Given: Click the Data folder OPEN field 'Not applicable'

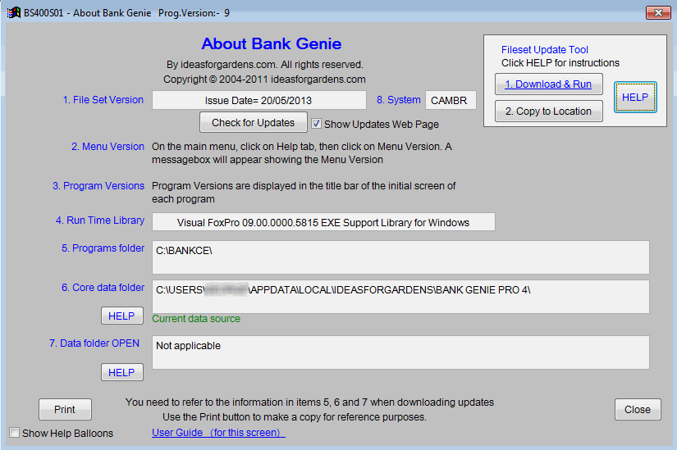Looking at the screenshot, I should pos(400,352).
